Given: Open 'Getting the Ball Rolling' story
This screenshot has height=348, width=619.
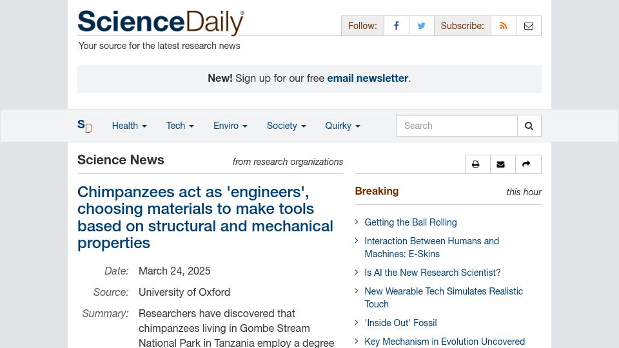Looking at the screenshot, I should click(411, 222).
